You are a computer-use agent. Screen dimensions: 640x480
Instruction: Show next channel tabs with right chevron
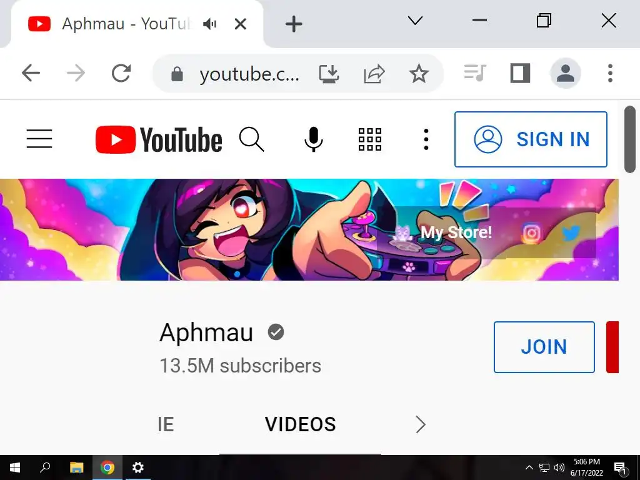pyautogui.click(x=421, y=424)
